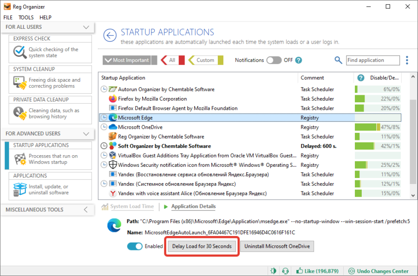Click the gray swatch next to Most Important
Screen dimensions: 418x276
(154, 60)
